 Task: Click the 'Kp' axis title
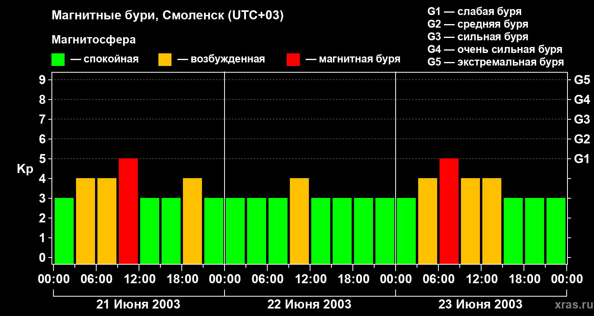pyautogui.click(x=25, y=169)
